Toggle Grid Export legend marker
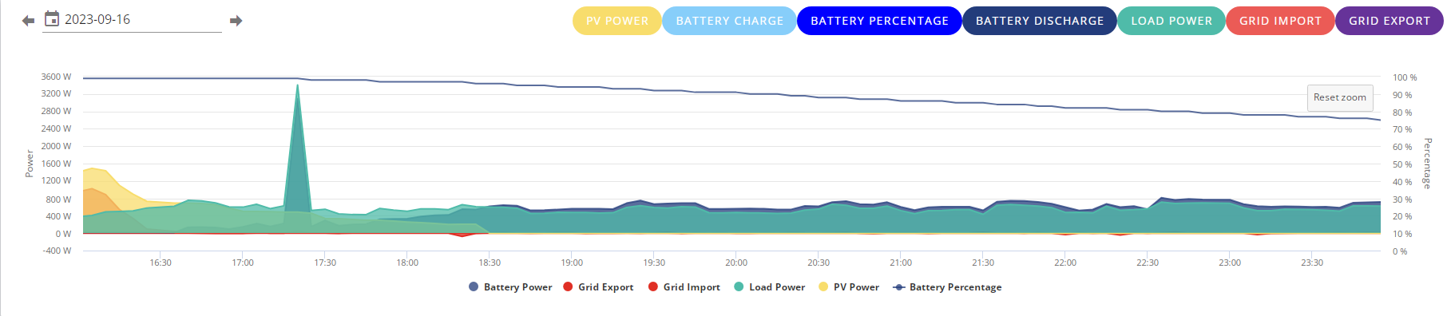Viewport: 1451px width, 316px height. 568,287
